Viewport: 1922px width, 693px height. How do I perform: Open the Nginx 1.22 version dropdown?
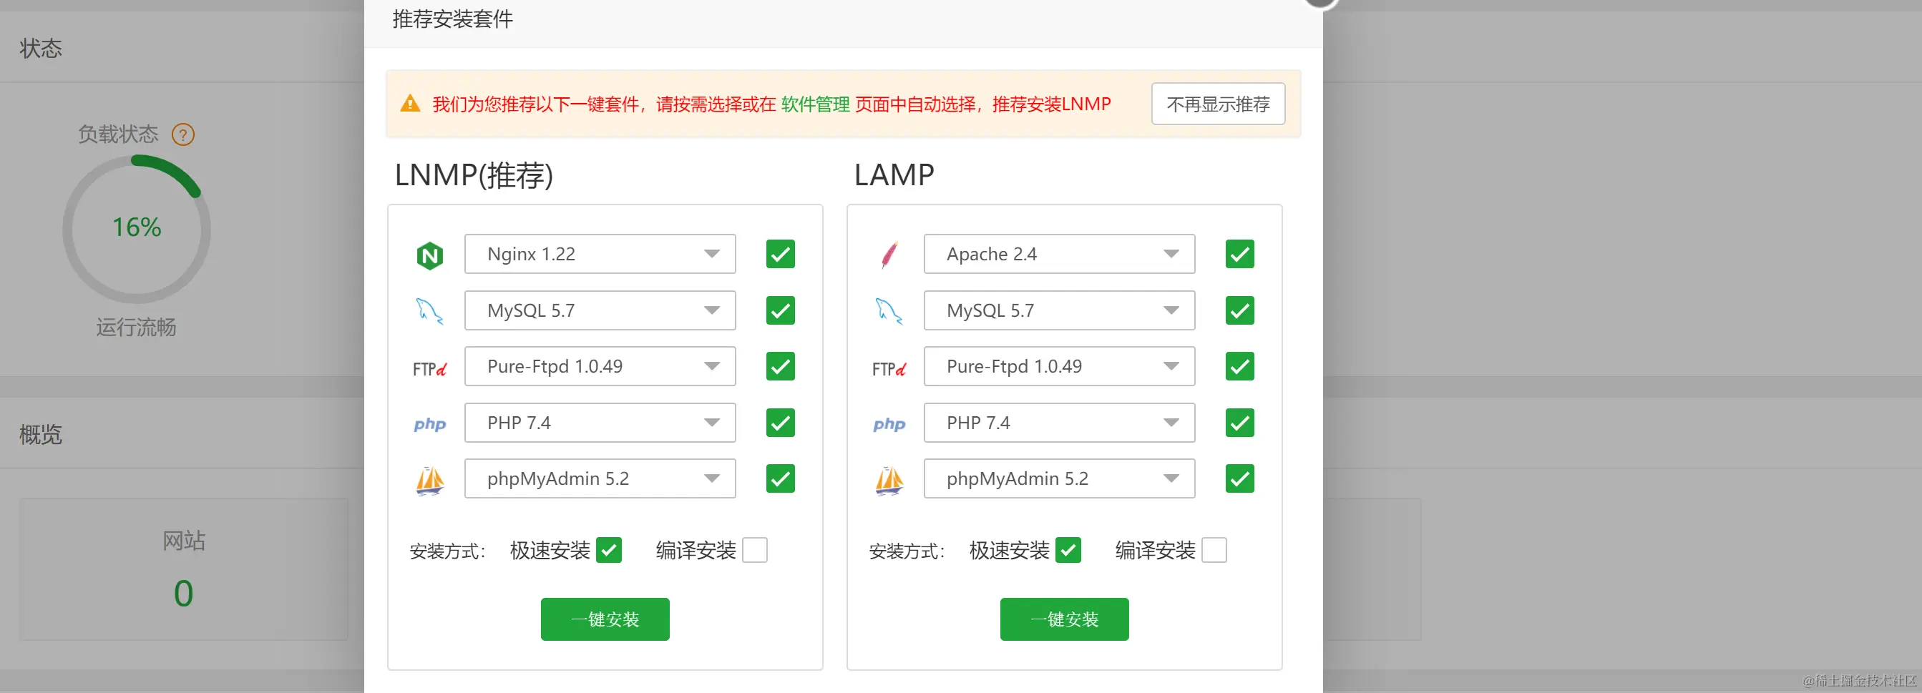tap(600, 254)
